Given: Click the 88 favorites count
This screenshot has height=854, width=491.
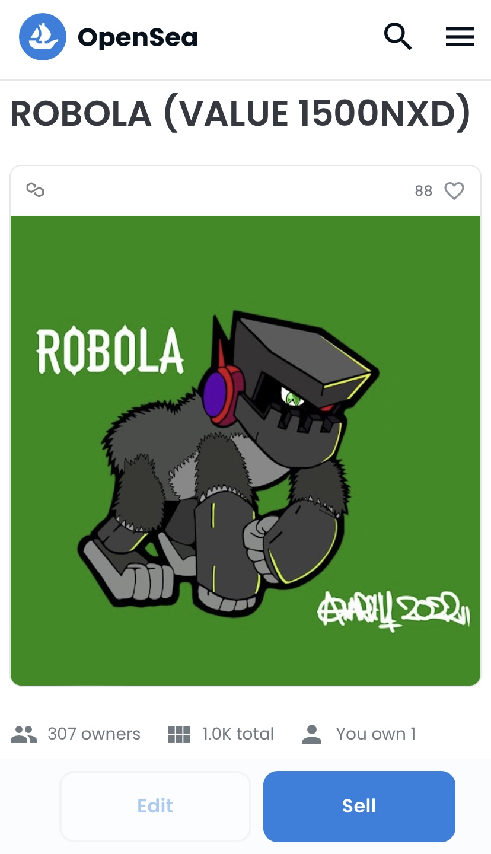Looking at the screenshot, I should click(423, 191).
